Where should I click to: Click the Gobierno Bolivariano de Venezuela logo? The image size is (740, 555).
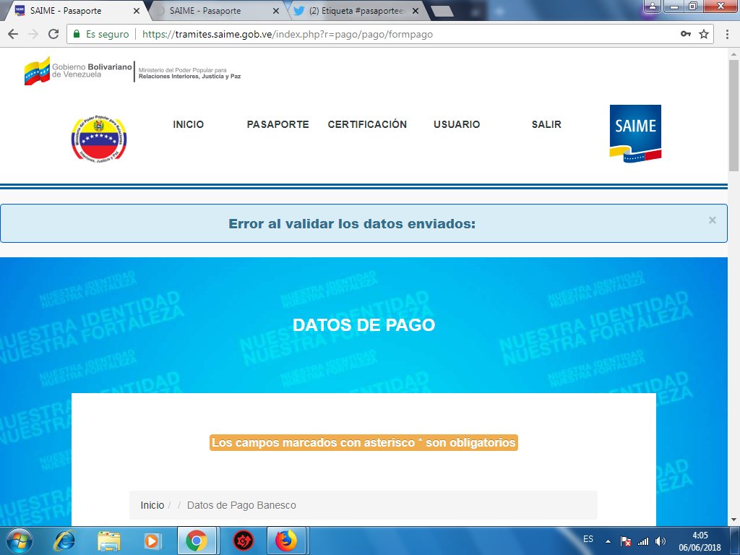click(x=78, y=71)
